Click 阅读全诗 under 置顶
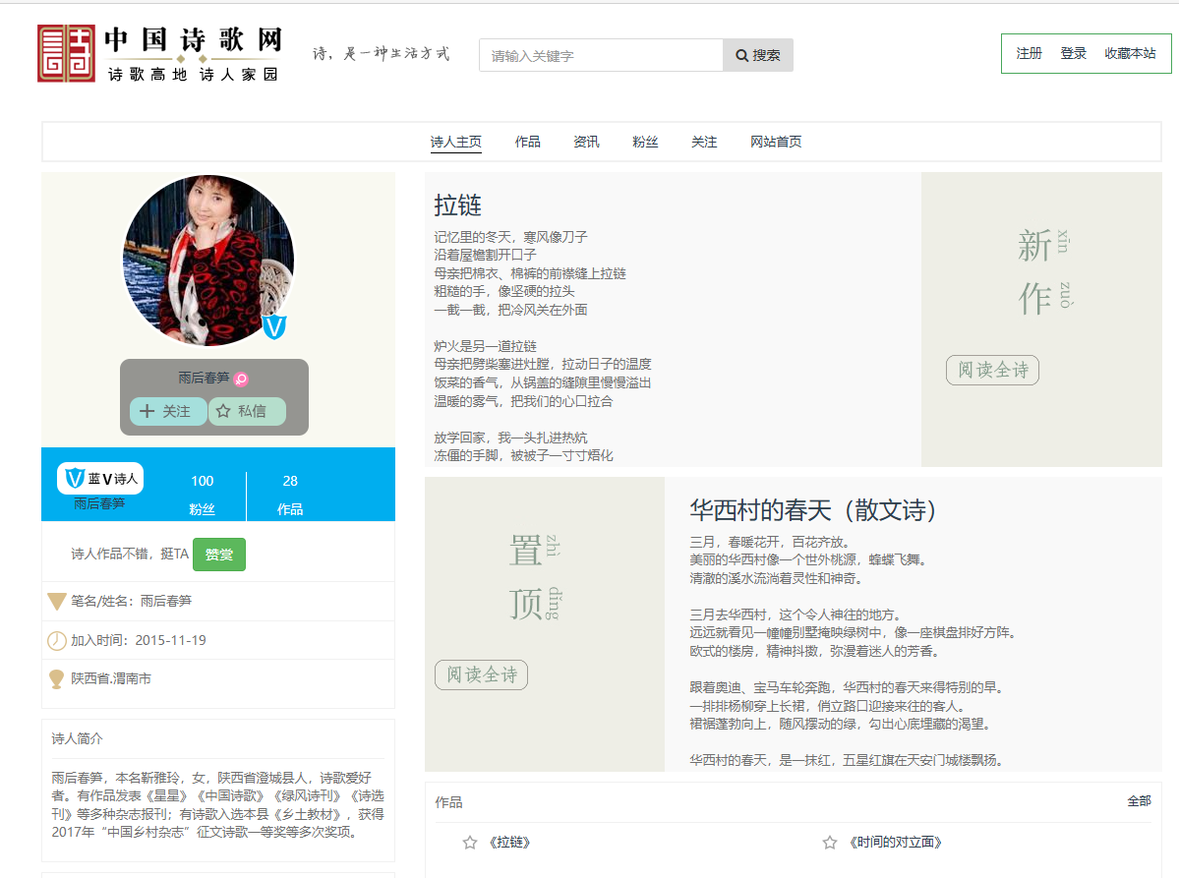 click(481, 674)
